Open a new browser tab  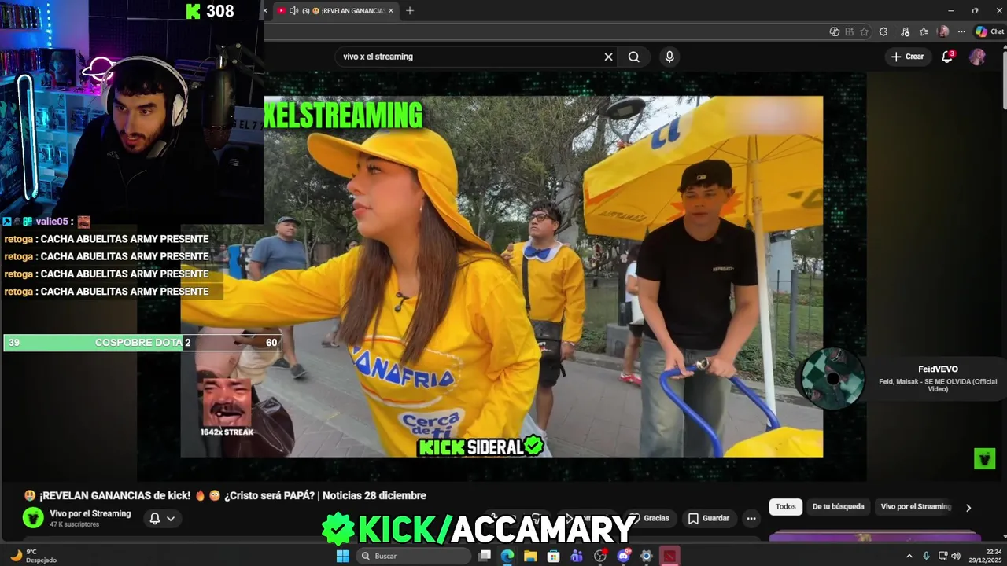[410, 11]
